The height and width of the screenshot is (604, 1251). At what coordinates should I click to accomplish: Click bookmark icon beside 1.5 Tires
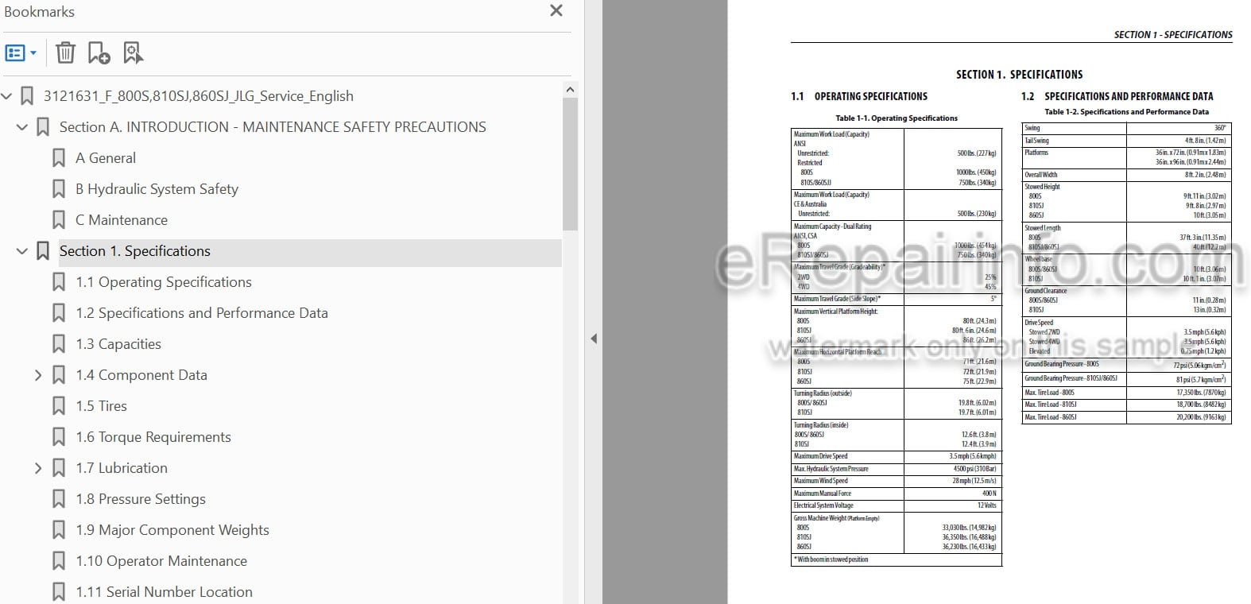pyautogui.click(x=59, y=406)
